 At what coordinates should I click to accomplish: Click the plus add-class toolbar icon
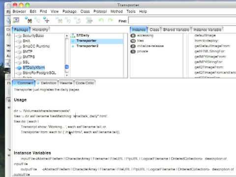click(x=46, y=20)
